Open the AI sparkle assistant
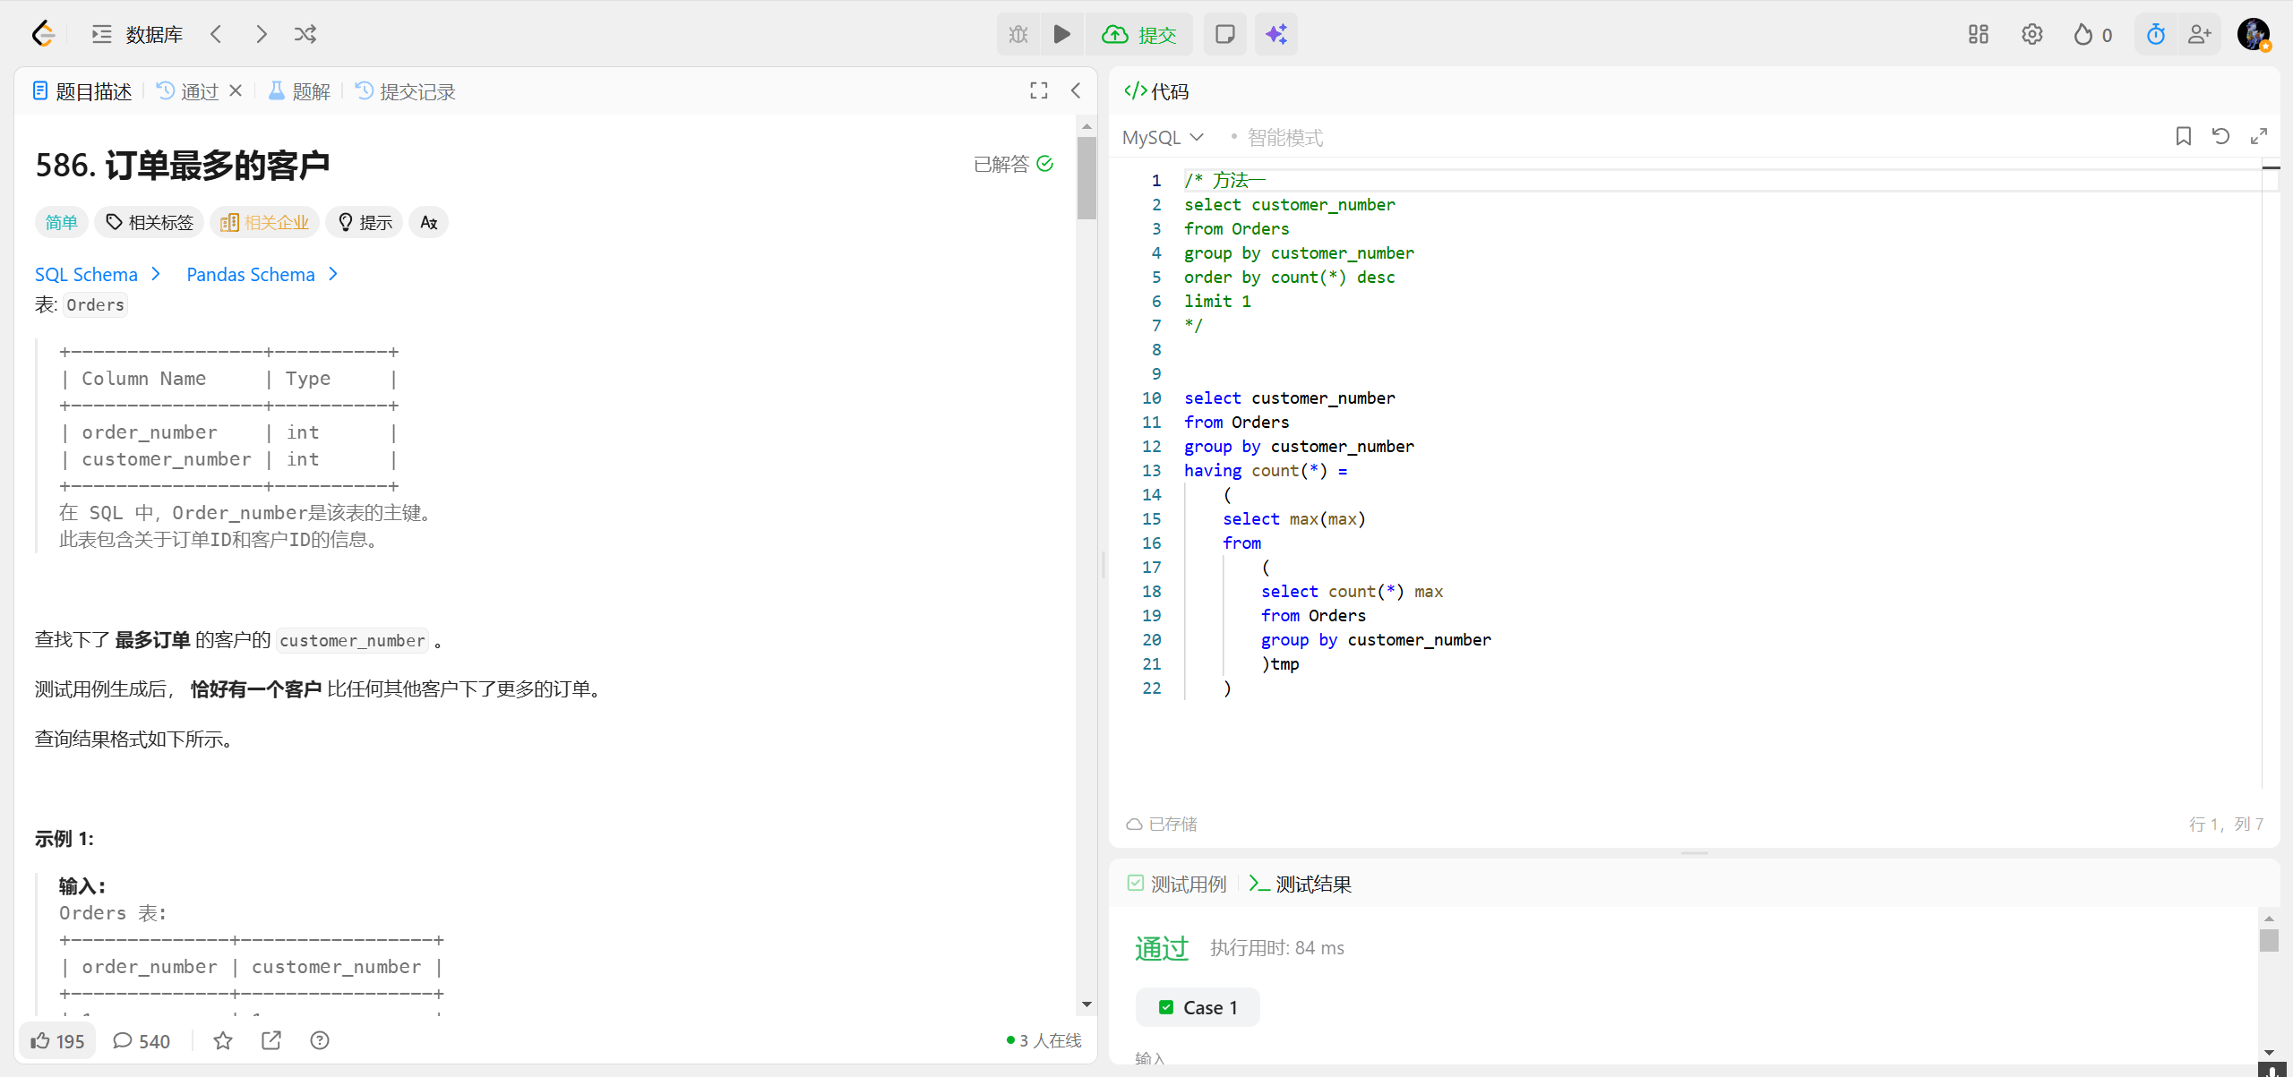 [1275, 34]
